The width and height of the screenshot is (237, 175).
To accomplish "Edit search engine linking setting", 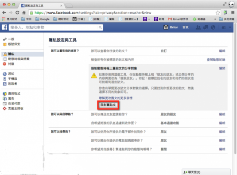I will (222, 149).
